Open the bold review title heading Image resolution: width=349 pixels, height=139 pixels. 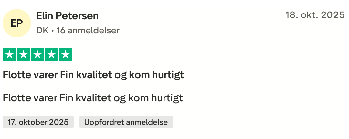[93, 75]
